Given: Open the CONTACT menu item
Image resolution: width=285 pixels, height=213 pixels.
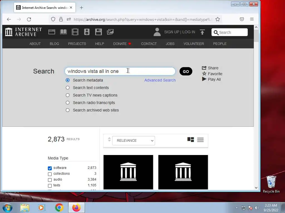Looking at the screenshot, I should click(149, 44).
